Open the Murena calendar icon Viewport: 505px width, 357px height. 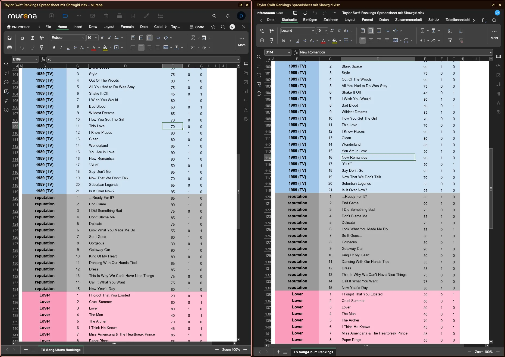pyautogui.click(x=106, y=16)
